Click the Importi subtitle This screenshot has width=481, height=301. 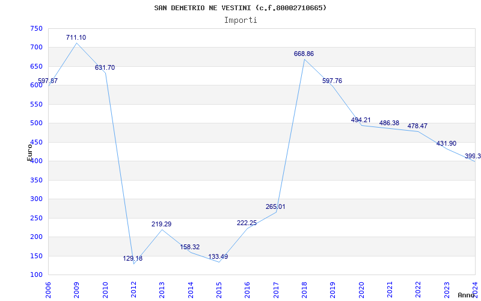click(x=240, y=20)
